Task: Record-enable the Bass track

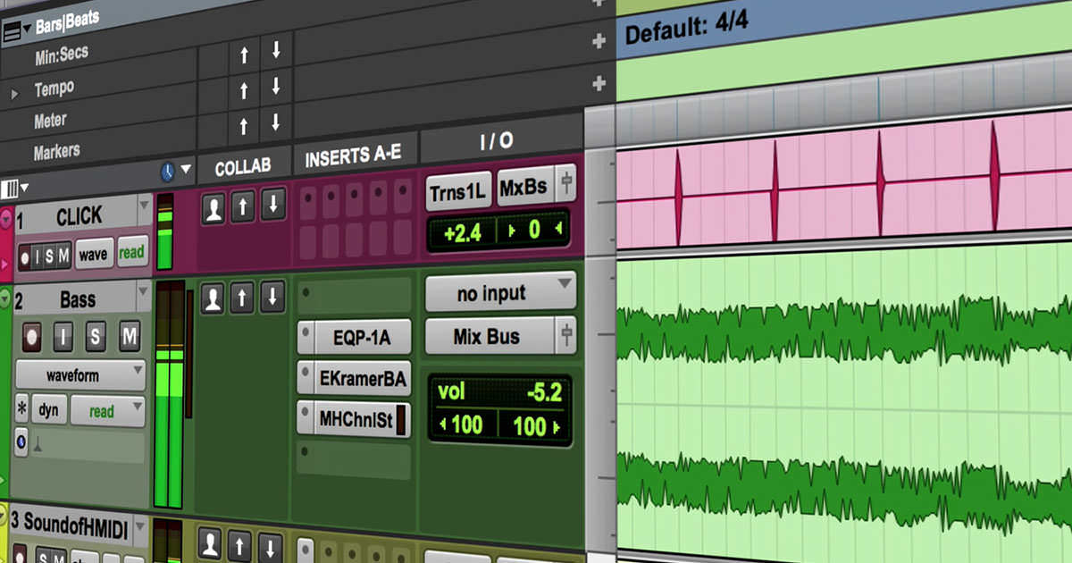Action: [33, 337]
